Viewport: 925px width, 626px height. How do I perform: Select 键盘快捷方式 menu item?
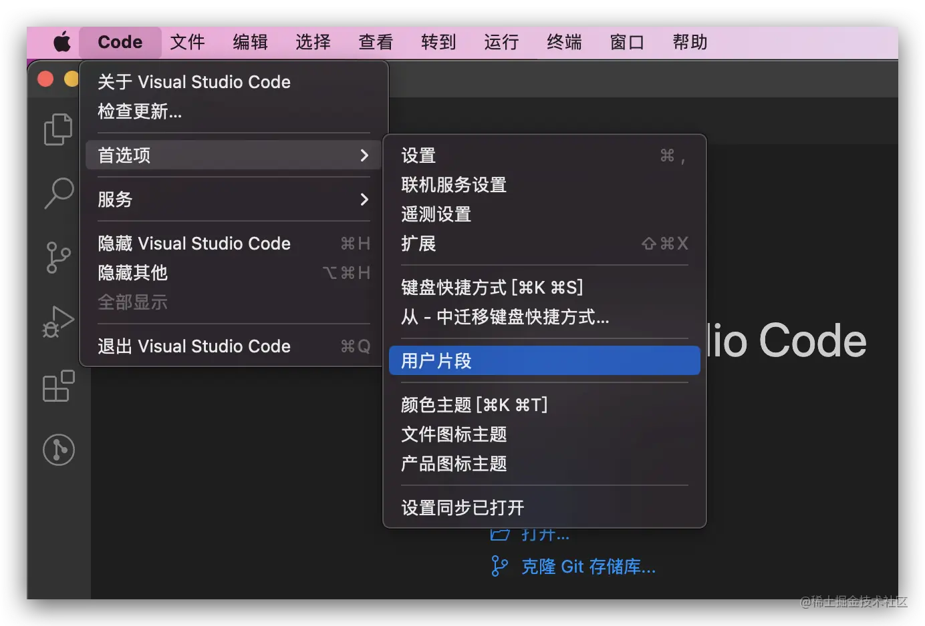tap(544, 288)
